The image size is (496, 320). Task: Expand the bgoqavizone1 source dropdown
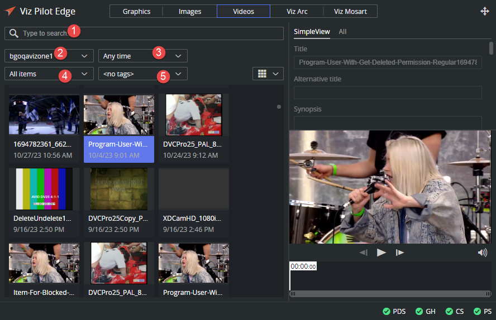coord(49,56)
